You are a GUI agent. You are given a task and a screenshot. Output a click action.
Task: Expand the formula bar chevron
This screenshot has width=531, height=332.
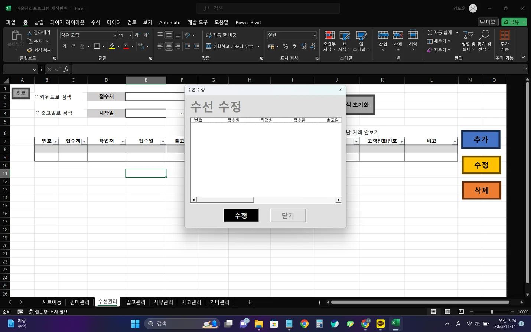pos(525,69)
